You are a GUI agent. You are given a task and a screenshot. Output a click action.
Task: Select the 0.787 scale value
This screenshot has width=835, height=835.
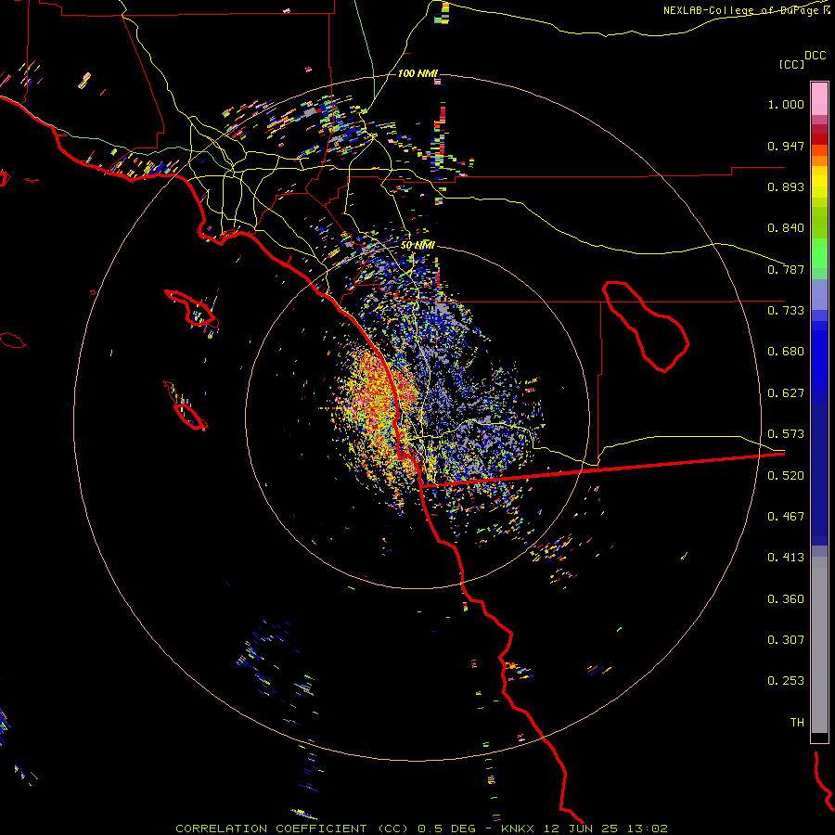point(786,269)
